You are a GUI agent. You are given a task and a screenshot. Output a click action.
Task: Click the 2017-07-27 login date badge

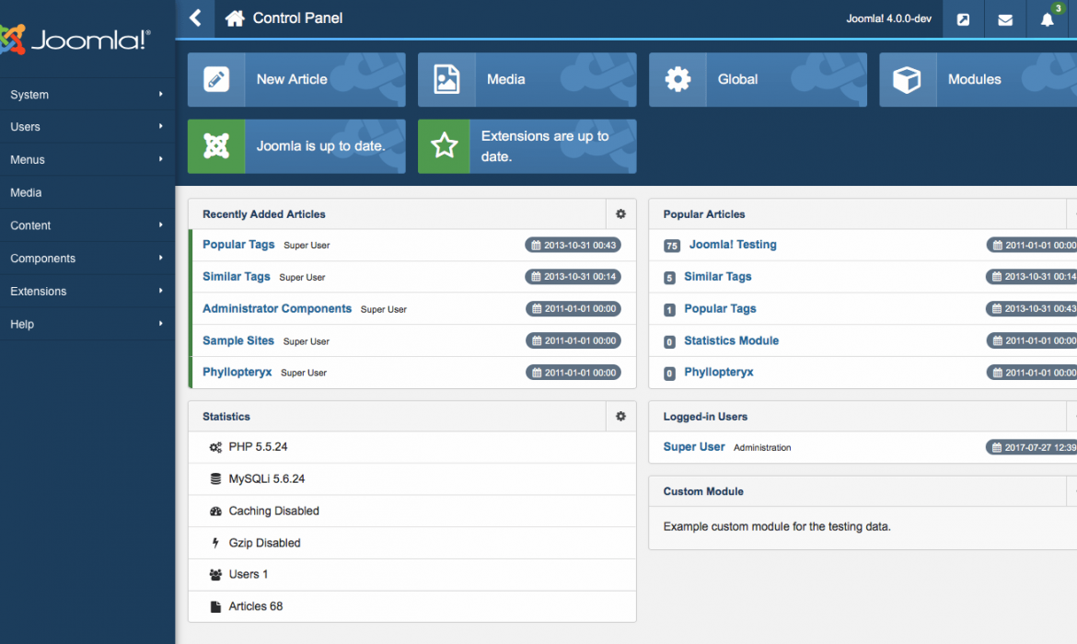(1032, 448)
